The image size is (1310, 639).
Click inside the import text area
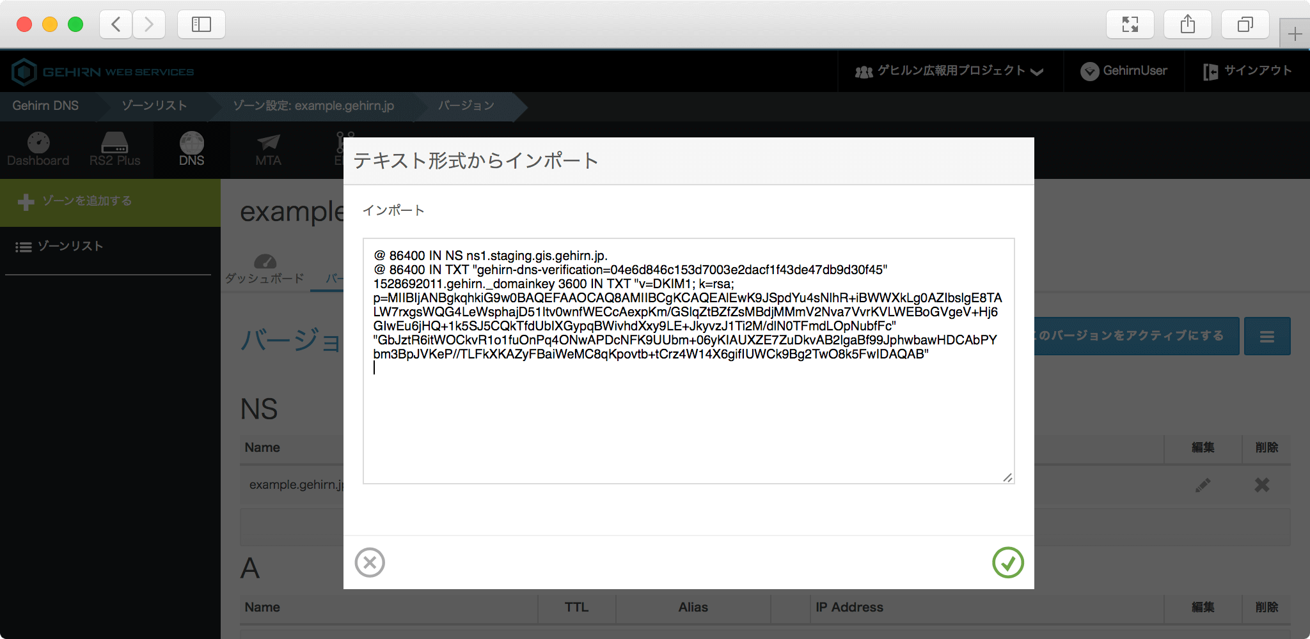click(688, 422)
